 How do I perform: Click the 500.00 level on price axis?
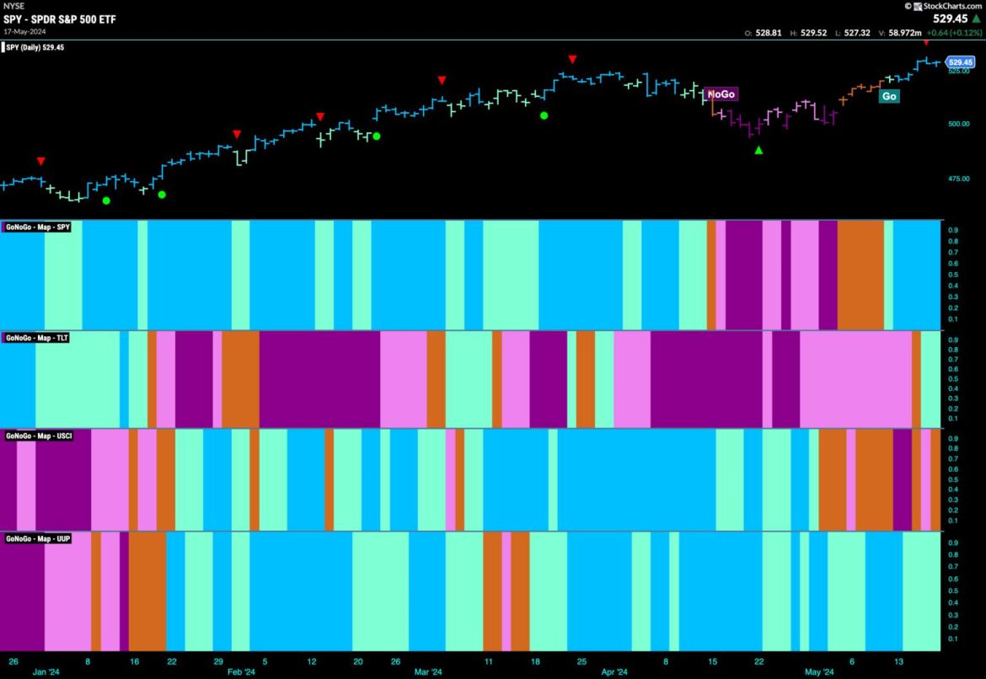[958, 124]
